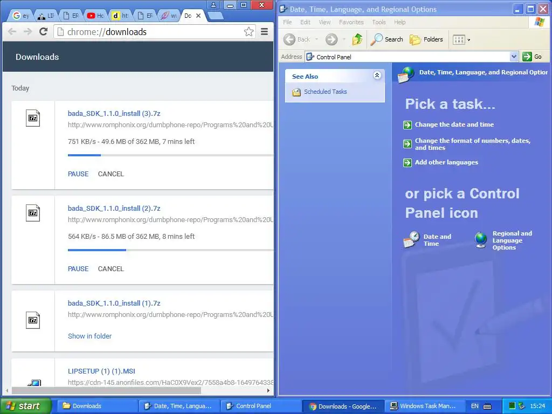The image size is (552, 414).
Task: Open the View menu in Control Panel window
Action: 325,22
